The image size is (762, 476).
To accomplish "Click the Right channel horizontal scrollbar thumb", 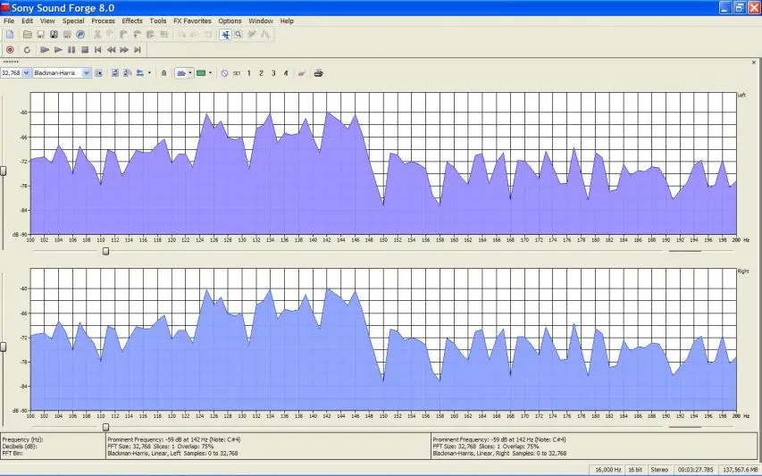I will 685,427.
